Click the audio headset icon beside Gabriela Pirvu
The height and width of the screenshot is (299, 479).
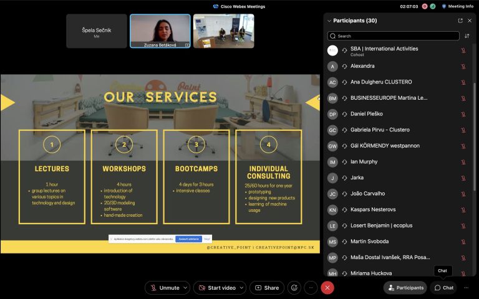pos(344,130)
